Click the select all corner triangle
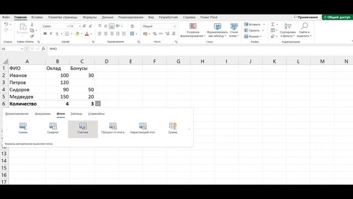The image size is (353, 199). [5, 61]
